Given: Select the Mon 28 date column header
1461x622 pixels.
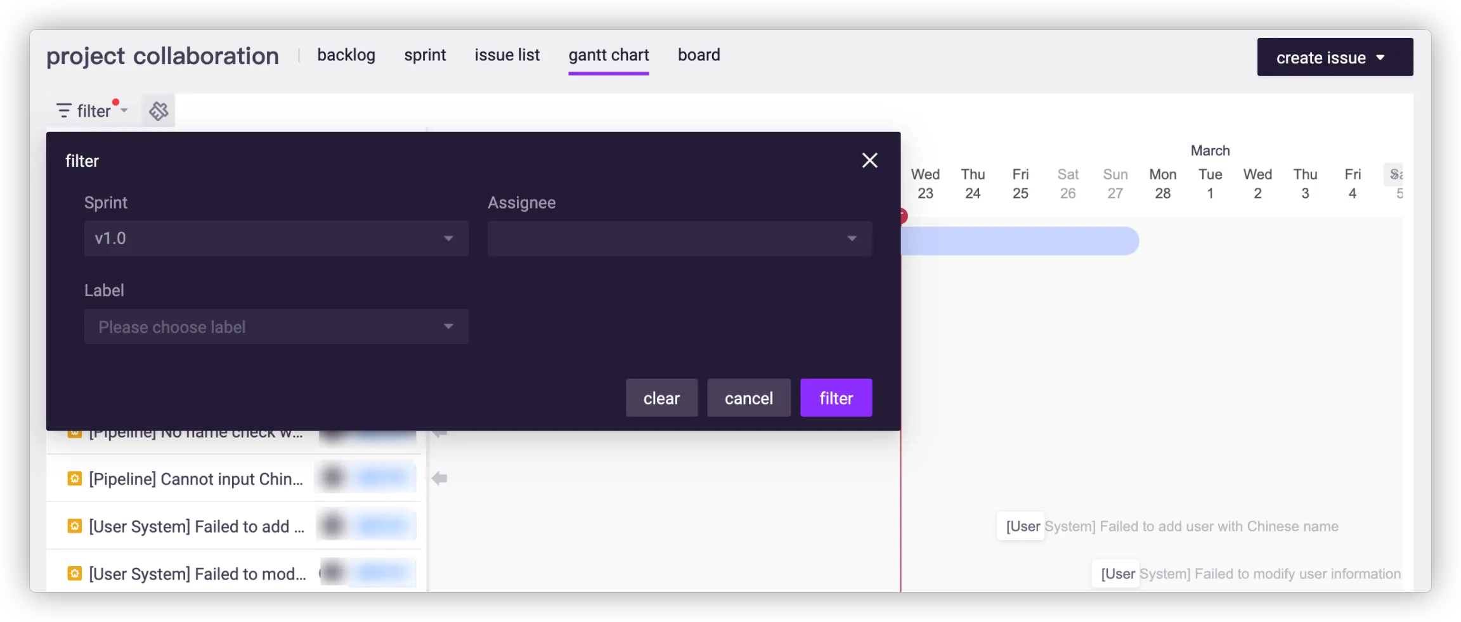Looking at the screenshot, I should click(1162, 184).
